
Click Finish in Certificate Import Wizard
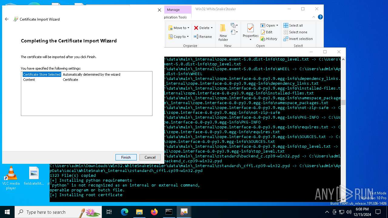(x=126, y=157)
